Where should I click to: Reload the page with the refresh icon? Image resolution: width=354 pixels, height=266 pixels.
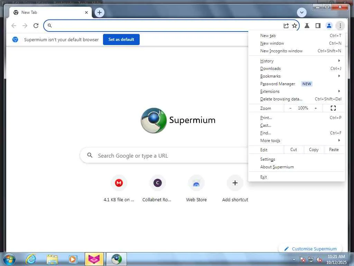(36, 26)
